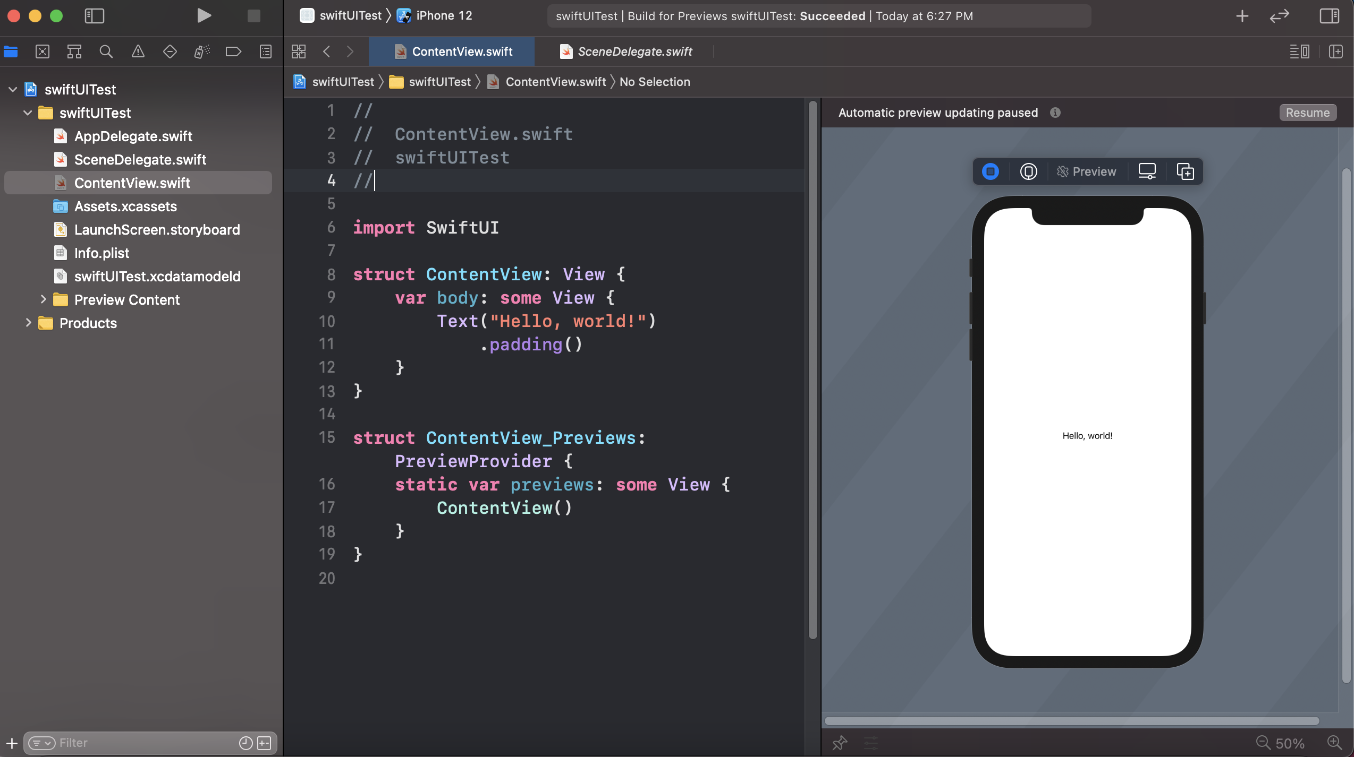Duplicate the preview

[1186, 171]
